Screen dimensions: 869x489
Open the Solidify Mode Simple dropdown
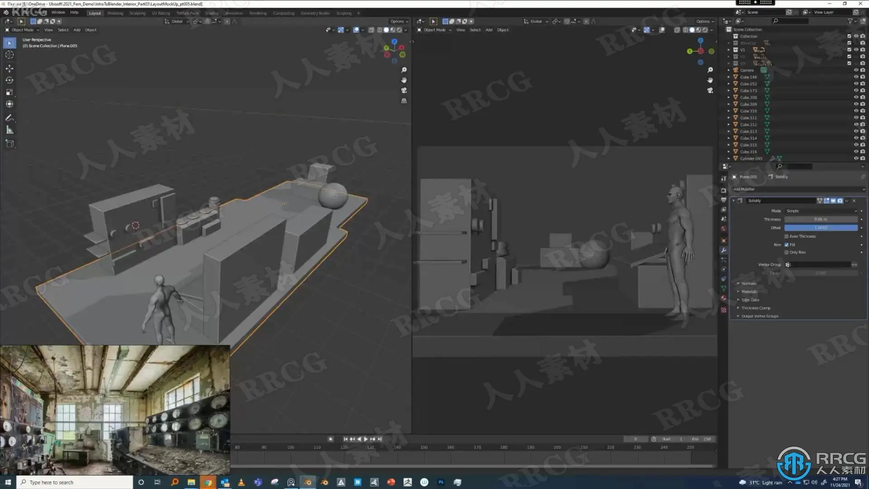pyautogui.click(x=821, y=211)
